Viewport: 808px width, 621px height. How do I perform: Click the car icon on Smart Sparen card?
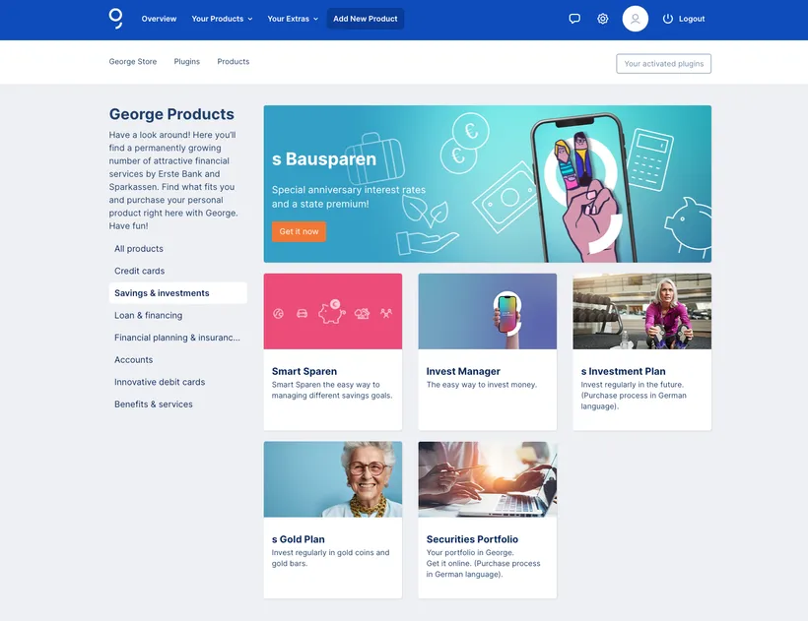[302, 313]
